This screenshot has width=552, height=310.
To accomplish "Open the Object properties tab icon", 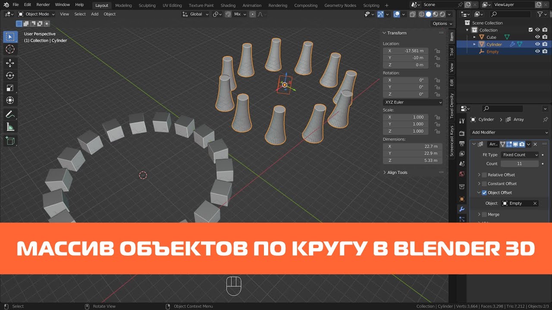I will (x=462, y=199).
